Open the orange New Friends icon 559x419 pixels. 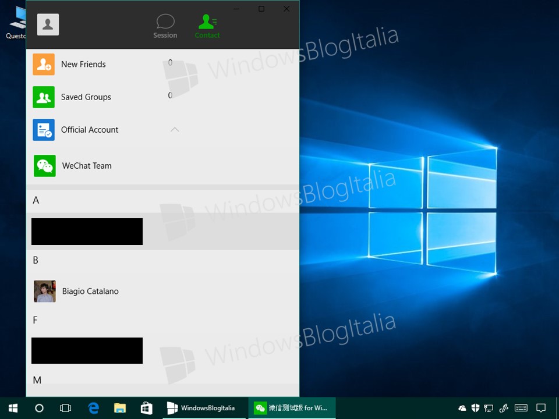click(x=44, y=64)
